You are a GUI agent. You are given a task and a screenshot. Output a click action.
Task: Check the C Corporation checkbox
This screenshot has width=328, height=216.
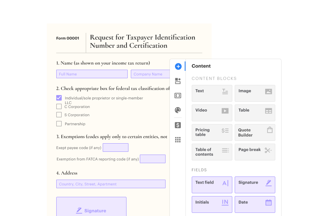pos(59,106)
